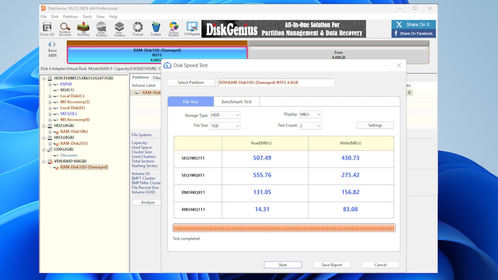Click the Share On X button

pos(414,25)
